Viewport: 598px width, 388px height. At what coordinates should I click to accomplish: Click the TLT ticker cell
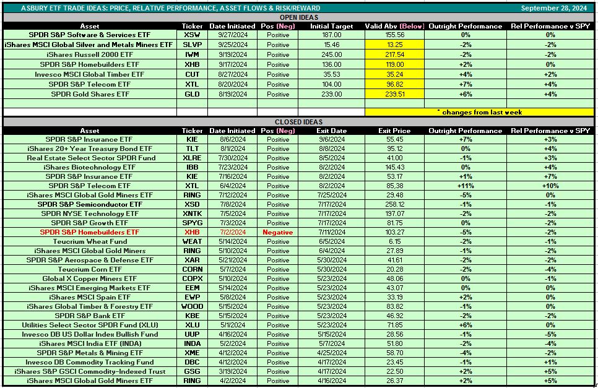[192, 149]
